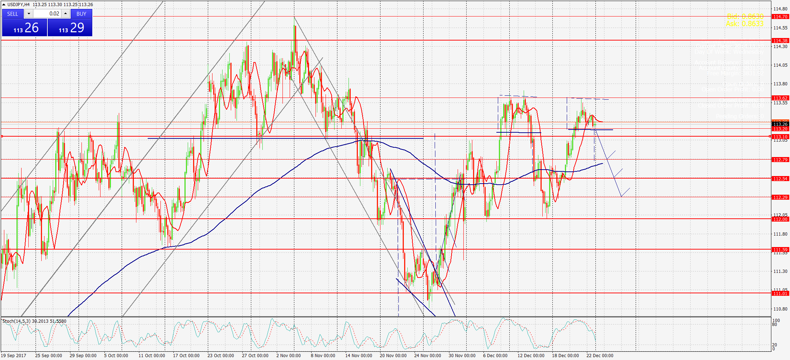
Task: Click the 111.80 price scale tick
Action: coord(780,234)
